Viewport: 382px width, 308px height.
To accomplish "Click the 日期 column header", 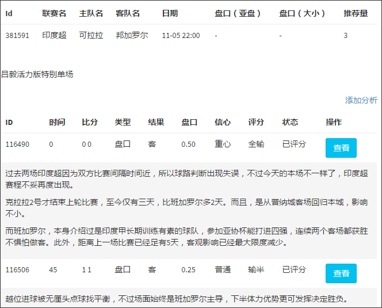I will (170, 13).
